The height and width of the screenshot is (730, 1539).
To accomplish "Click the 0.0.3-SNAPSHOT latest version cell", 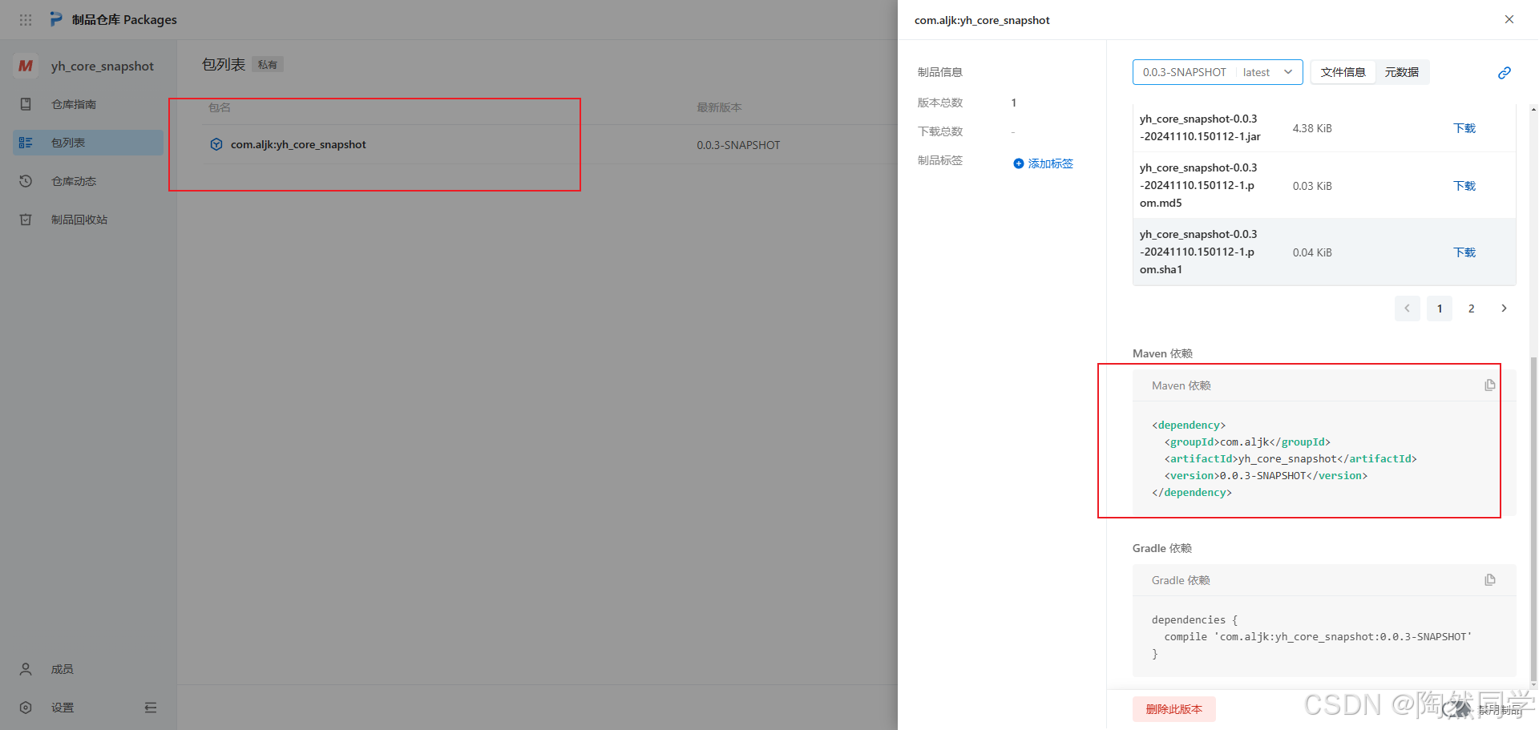I will (738, 145).
